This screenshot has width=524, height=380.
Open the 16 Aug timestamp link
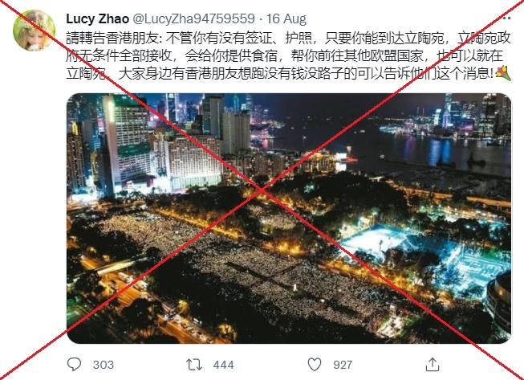click(286, 18)
